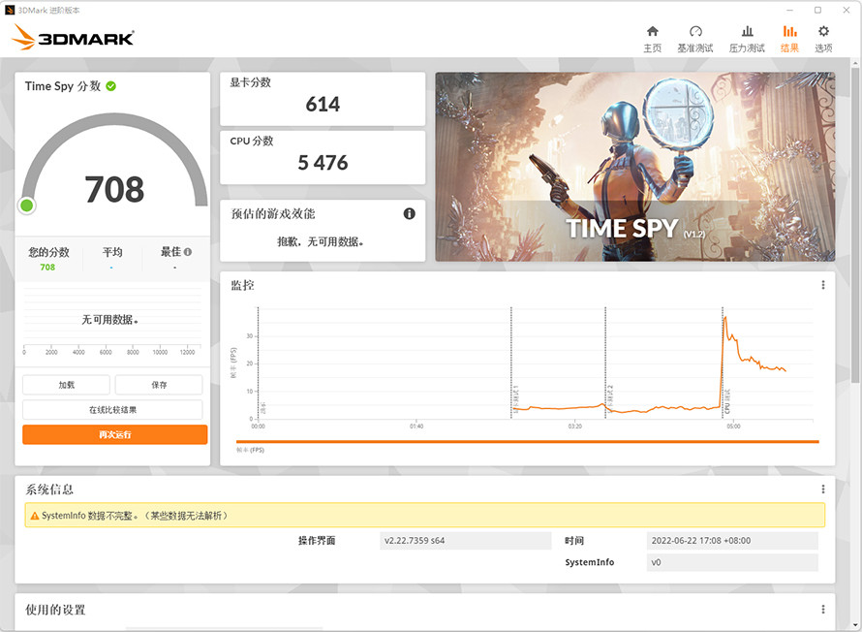Screen dimensions: 862x632
Task: Click the version field v2.22.7359 s64
Action: pyautogui.click(x=465, y=541)
